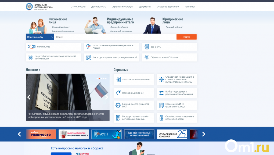Open the Документы menu item

coord(145,6)
